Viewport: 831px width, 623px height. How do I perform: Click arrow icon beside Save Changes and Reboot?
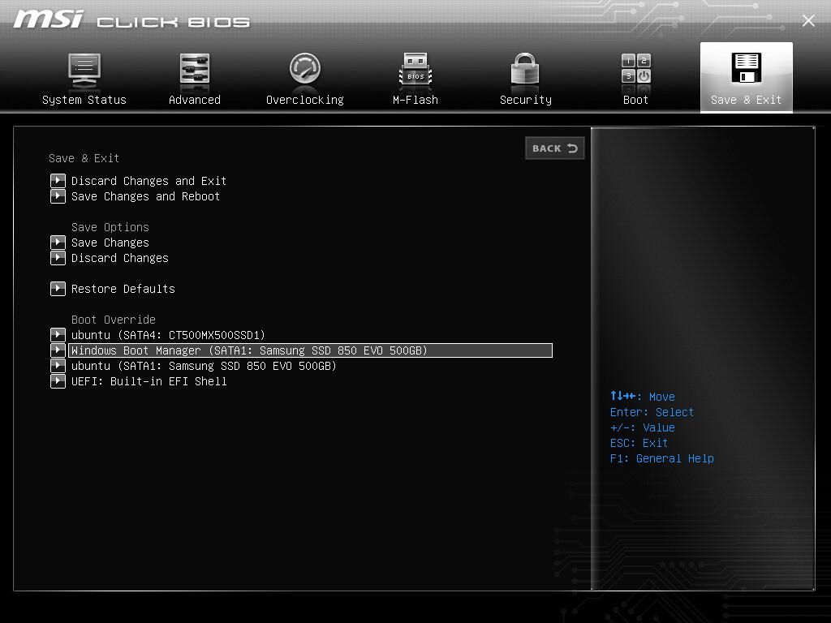(58, 196)
